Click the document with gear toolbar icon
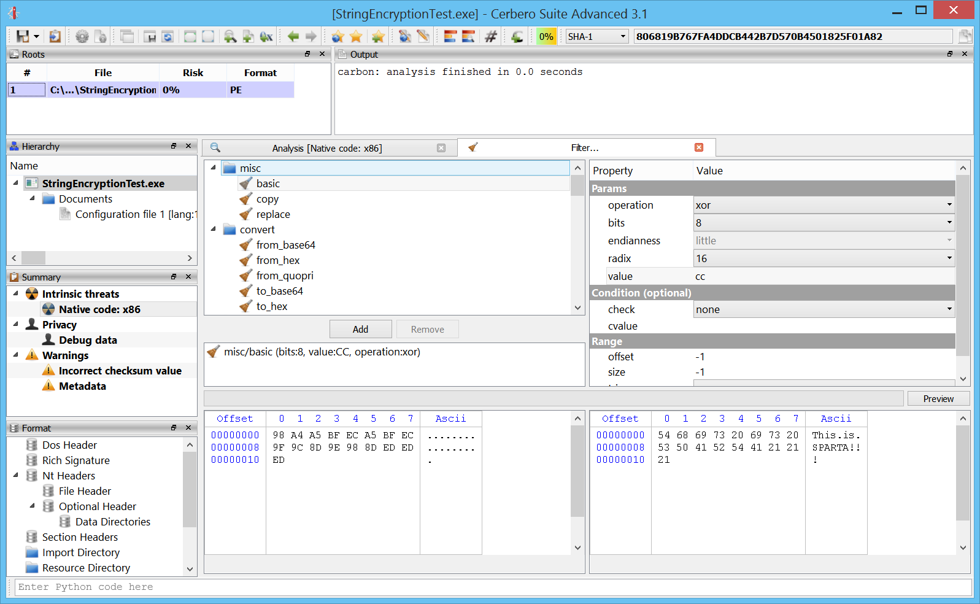Image resolution: width=980 pixels, height=604 pixels. [101, 36]
